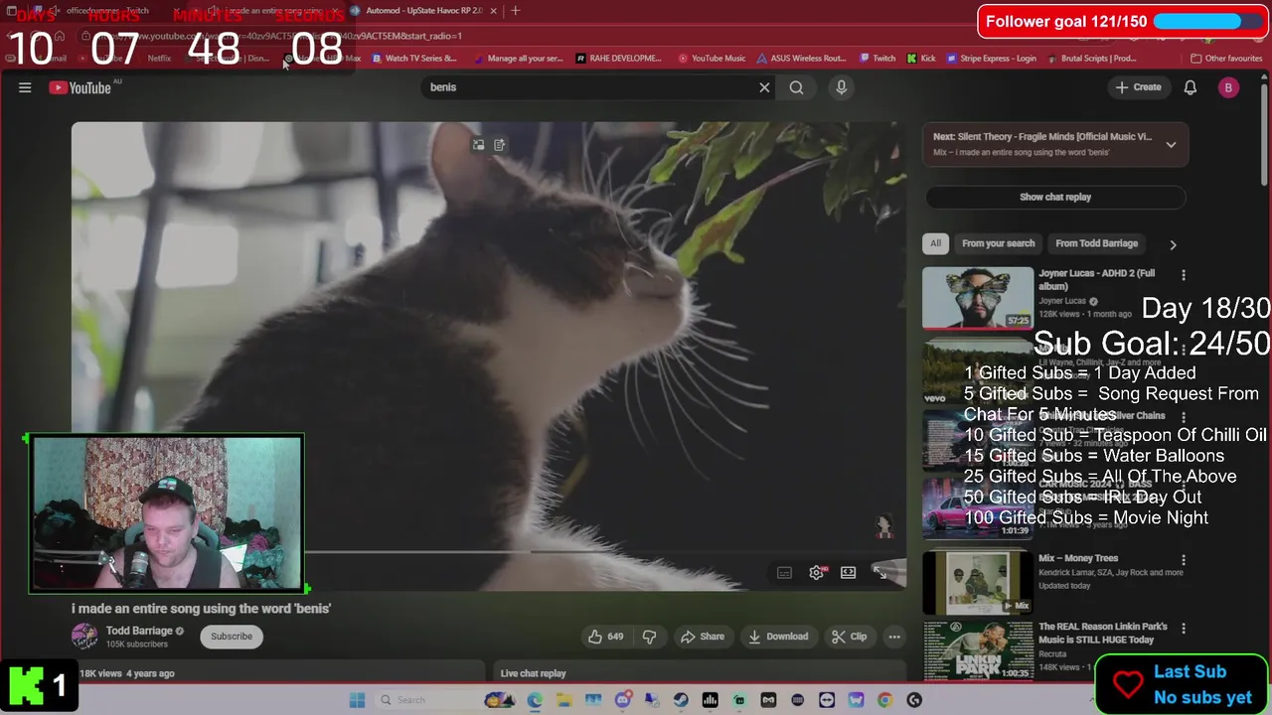Open File Explorer from taskbar

tap(564, 700)
